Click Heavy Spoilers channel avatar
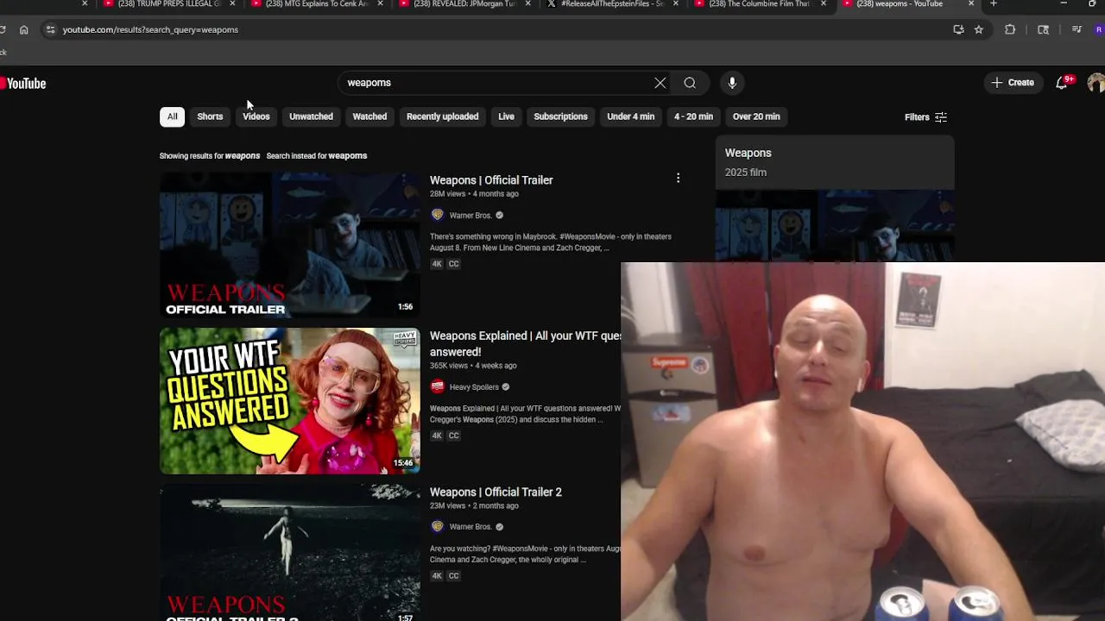The height and width of the screenshot is (621, 1105). pos(437,386)
